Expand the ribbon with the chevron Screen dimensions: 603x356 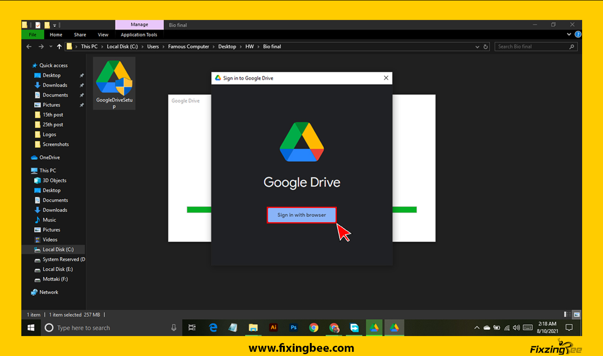pyautogui.click(x=569, y=35)
